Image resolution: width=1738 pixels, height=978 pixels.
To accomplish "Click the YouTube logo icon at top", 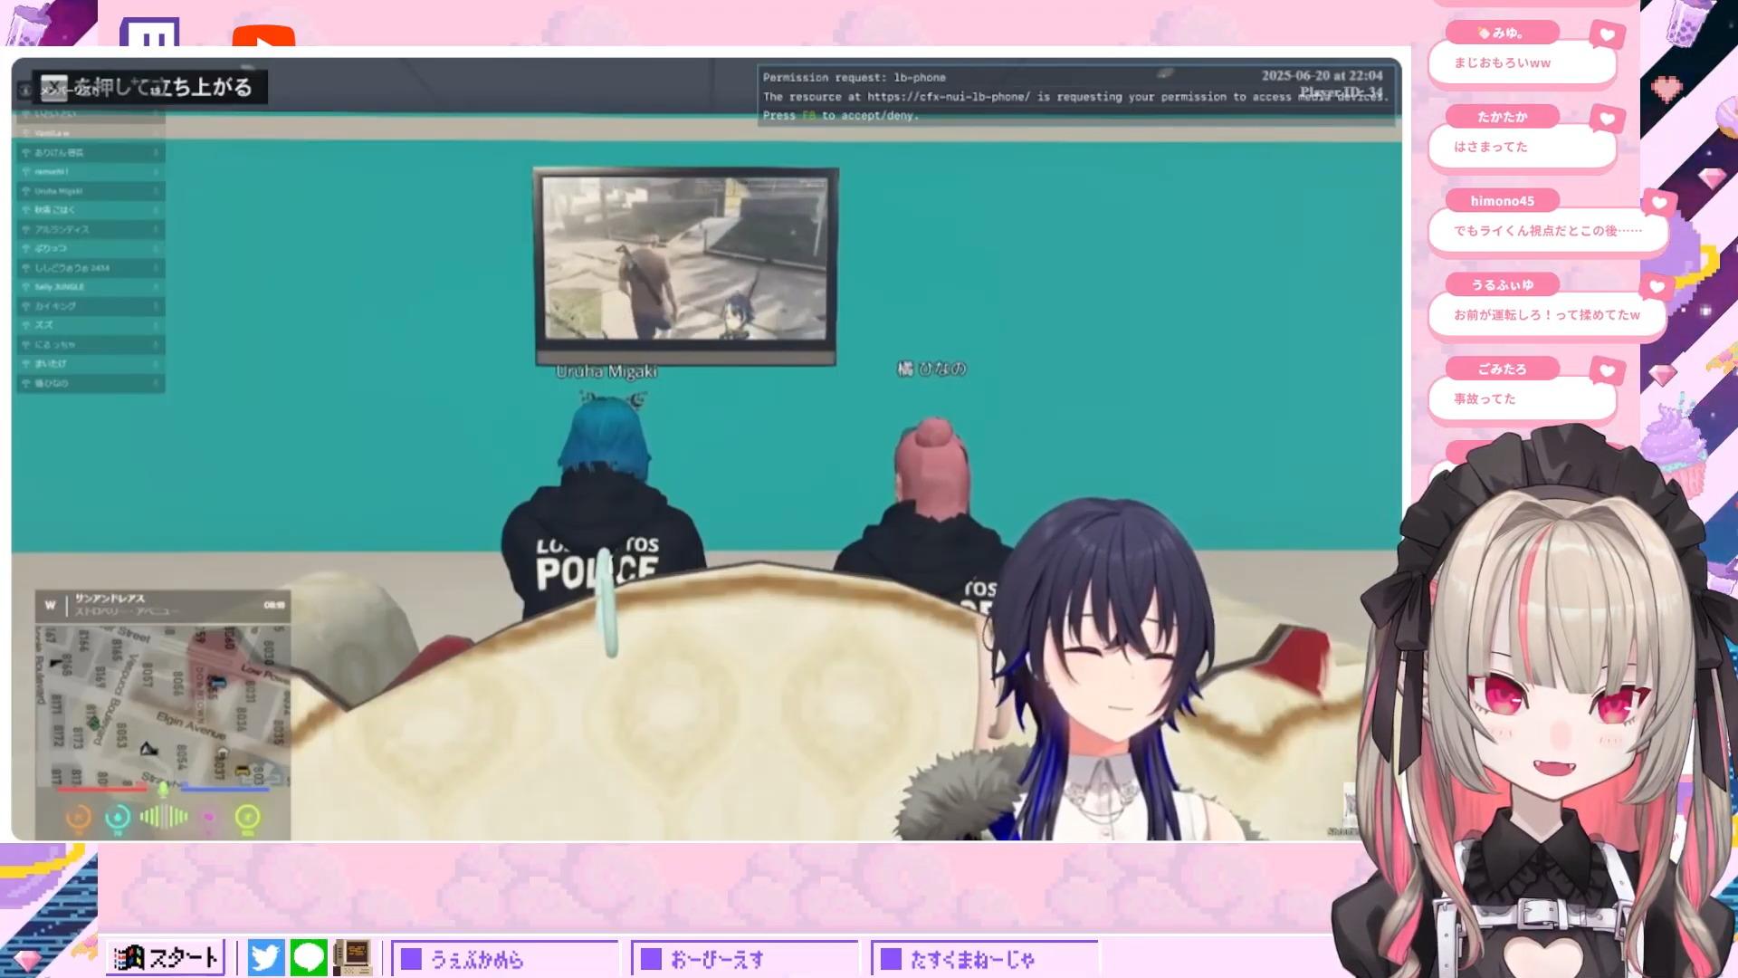I will click(263, 36).
